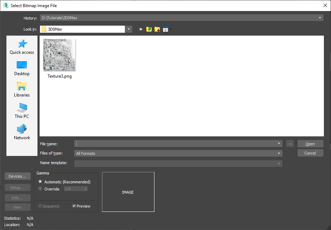Open the File name dropdown arrow
The height and width of the screenshot is (230, 331).
279,143
